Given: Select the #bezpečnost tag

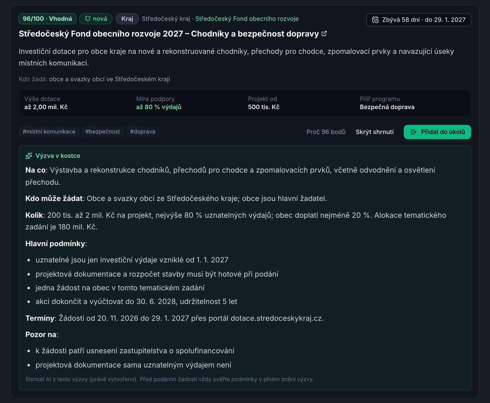Looking at the screenshot, I should (x=103, y=132).
